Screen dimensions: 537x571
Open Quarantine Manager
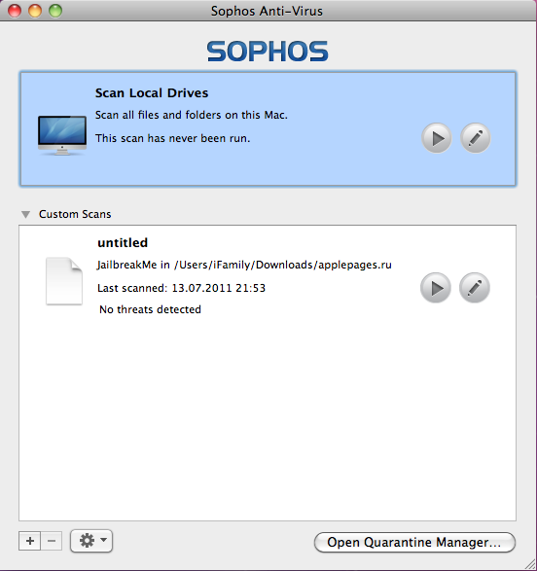(414, 542)
